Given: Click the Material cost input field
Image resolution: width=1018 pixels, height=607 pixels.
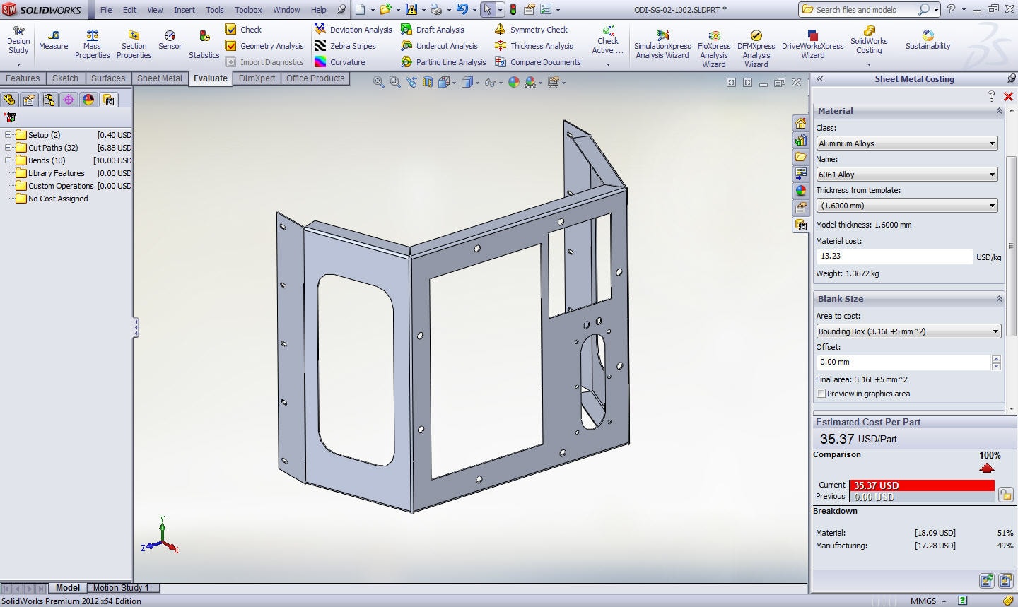Looking at the screenshot, I should [894, 257].
